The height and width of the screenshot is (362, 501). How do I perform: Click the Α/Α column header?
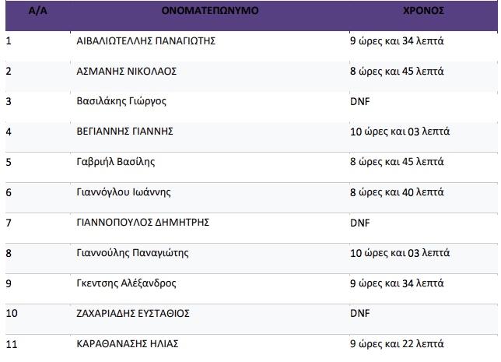click(37, 11)
